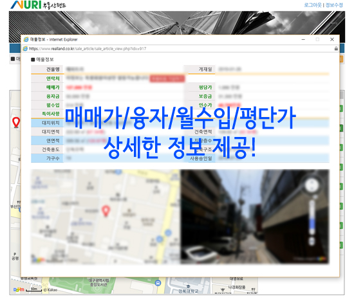The width and height of the screenshot is (354, 301).
Task: Close the 매물정보 popup window
Action: click(x=332, y=39)
